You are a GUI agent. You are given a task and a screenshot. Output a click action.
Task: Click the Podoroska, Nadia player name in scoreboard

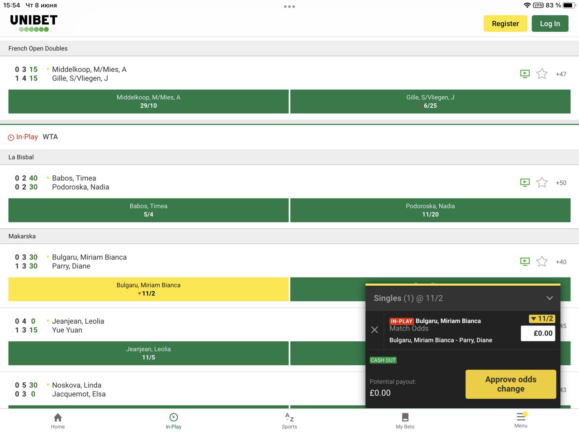pyautogui.click(x=81, y=187)
